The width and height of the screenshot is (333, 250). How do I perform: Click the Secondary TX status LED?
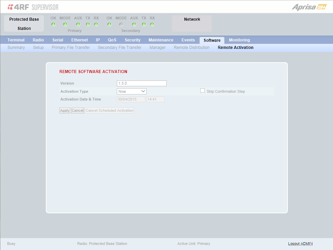[144, 24]
